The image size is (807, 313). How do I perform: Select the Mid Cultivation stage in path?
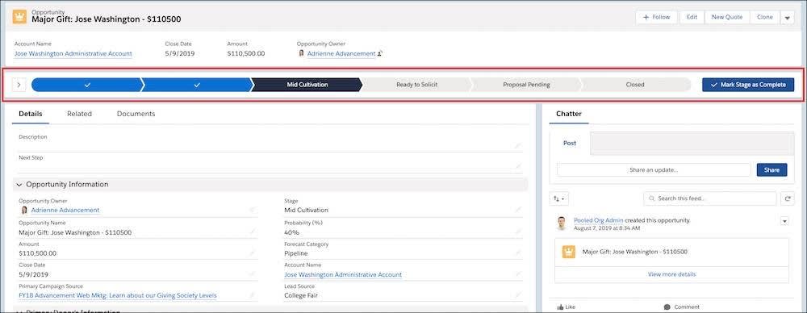[x=307, y=85]
